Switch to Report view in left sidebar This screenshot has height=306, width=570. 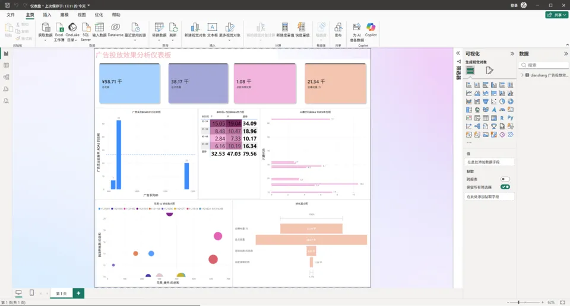(6, 54)
